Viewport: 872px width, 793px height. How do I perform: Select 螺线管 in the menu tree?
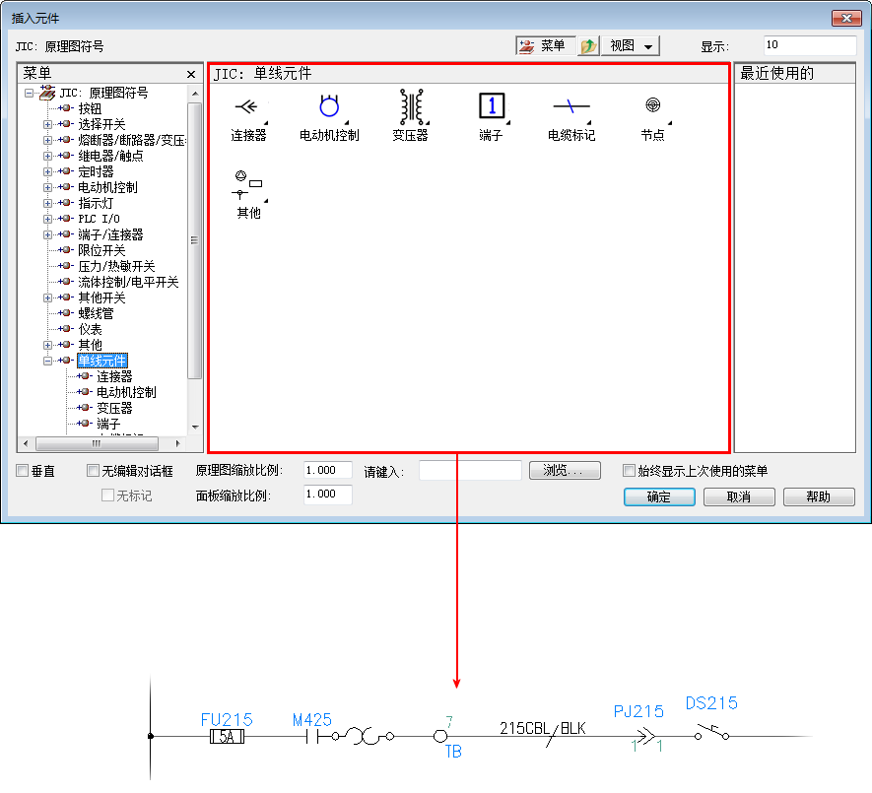pyautogui.click(x=96, y=313)
